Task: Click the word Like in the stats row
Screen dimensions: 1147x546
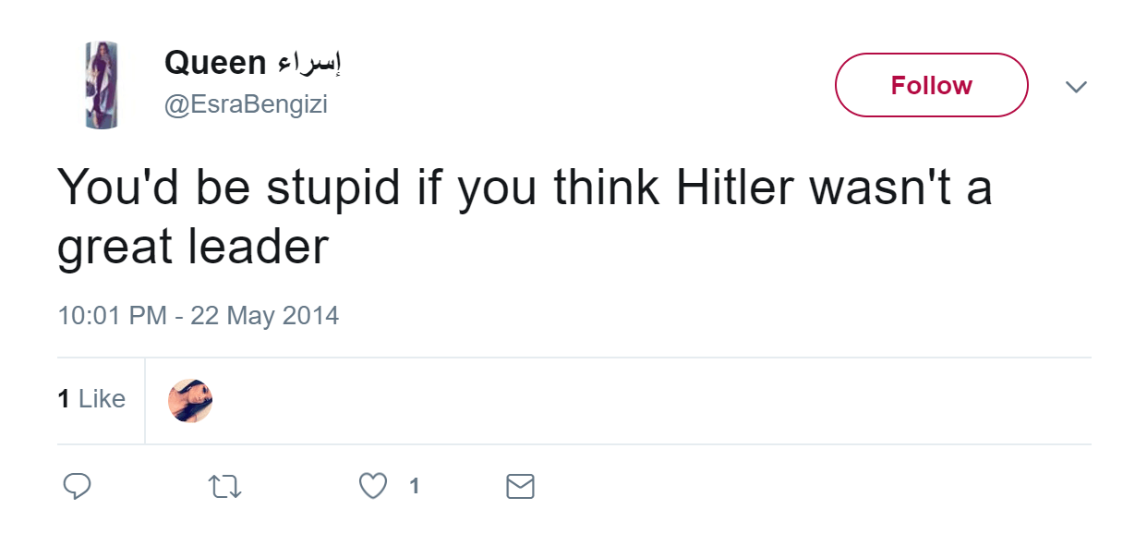Action: point(102,399)
